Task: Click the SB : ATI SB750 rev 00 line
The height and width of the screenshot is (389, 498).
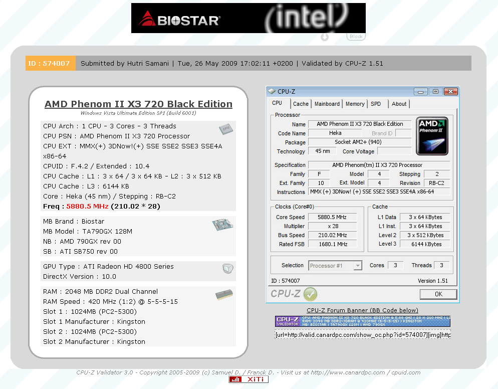Action: click(x=80, y=251)
